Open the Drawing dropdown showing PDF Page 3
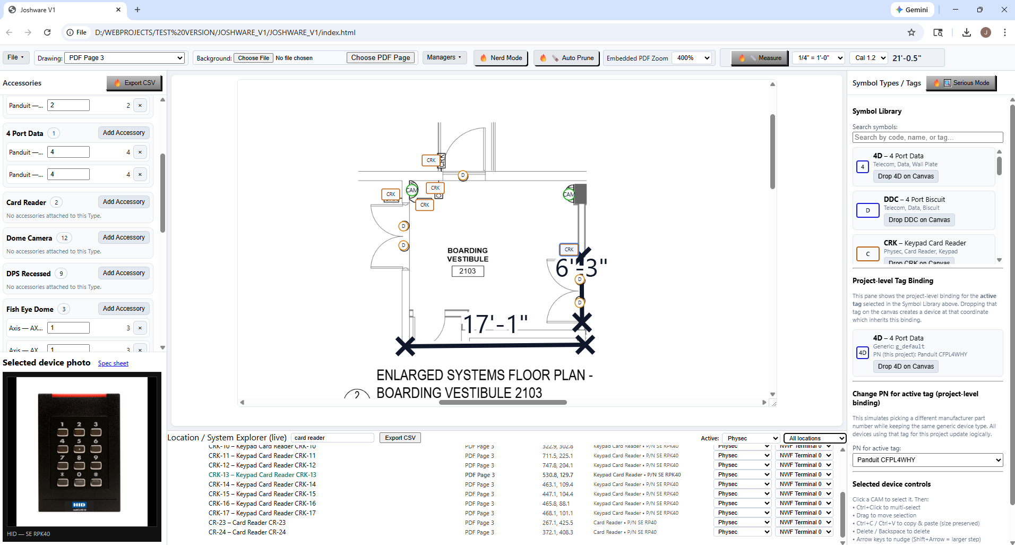Viewport: 1015px width, 545px height. click(124, 57)
